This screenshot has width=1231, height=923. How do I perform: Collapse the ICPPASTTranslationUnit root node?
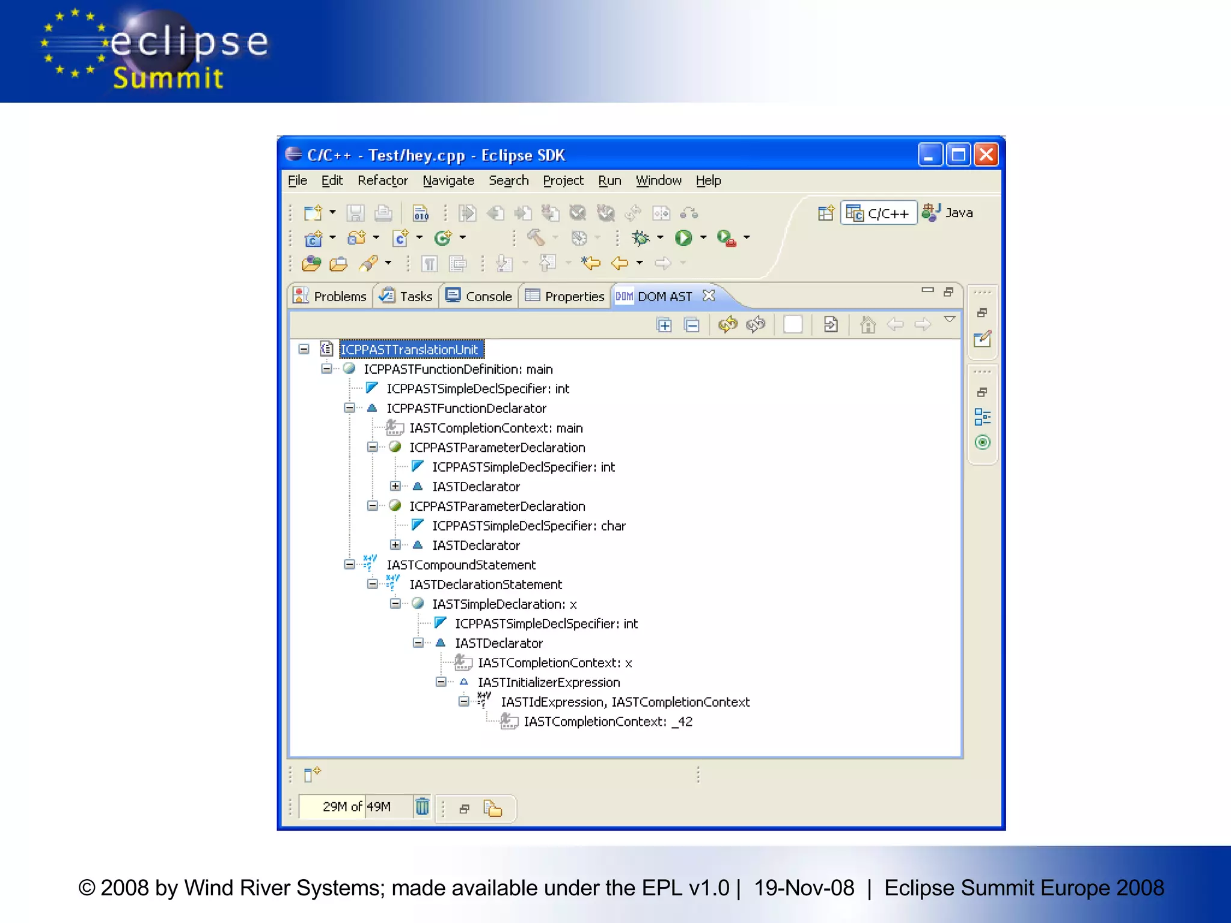tap(304, 349)
